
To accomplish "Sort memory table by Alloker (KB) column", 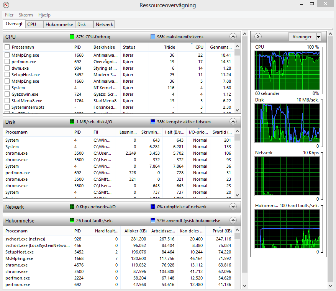I will point(135,231).
